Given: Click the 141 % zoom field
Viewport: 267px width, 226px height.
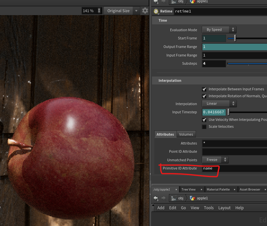Looking at the screenshot, I should coord(89,11).
